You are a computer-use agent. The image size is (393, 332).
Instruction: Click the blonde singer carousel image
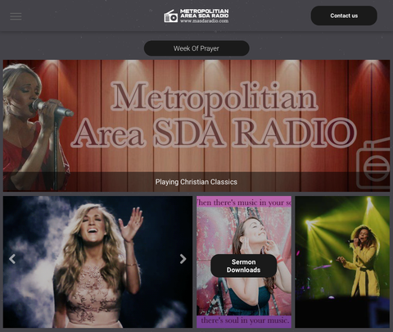click(x=97, y=262)
